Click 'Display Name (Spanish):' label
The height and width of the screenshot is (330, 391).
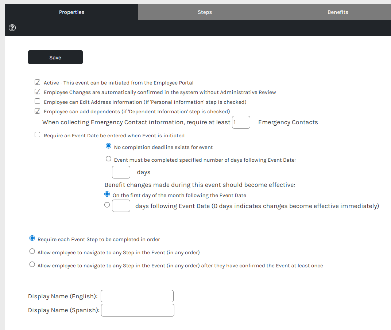coord(64,310)
